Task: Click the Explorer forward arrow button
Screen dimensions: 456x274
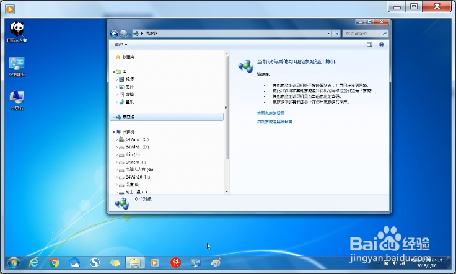Action: (x=123, y=33)
